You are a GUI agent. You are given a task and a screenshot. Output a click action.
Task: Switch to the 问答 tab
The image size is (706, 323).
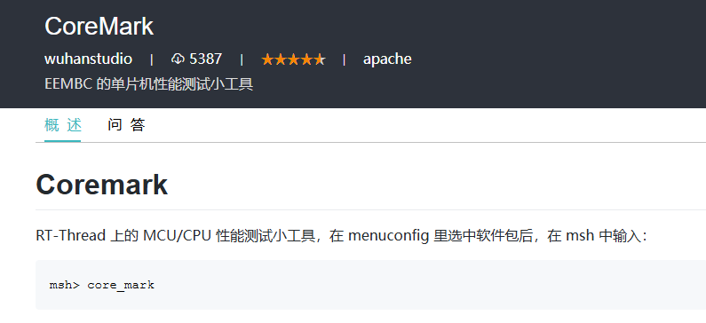[x=126, y=125]
